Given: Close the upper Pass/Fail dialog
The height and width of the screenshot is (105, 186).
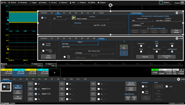Looking at the screenshot, I should click(177, 13).
